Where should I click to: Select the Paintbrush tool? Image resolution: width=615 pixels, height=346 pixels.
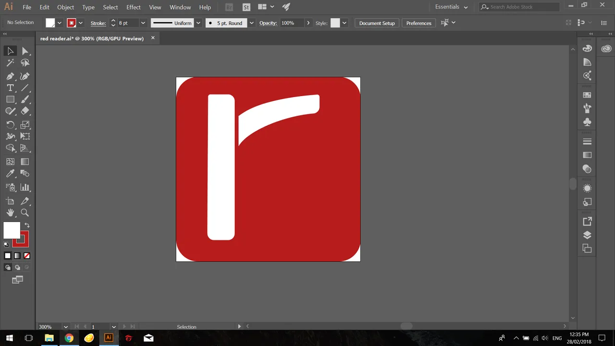25,99
